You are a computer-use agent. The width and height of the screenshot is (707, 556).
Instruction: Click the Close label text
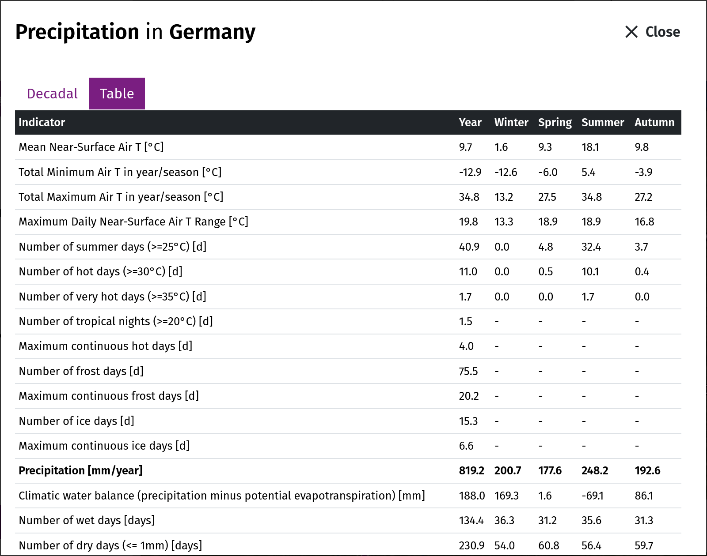click(662, 32)
